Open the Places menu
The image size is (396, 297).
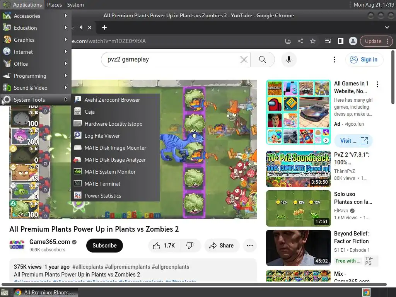(x=54, y=5)
